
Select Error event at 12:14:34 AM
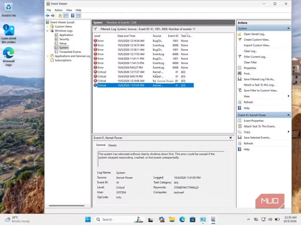coord(143,41)
